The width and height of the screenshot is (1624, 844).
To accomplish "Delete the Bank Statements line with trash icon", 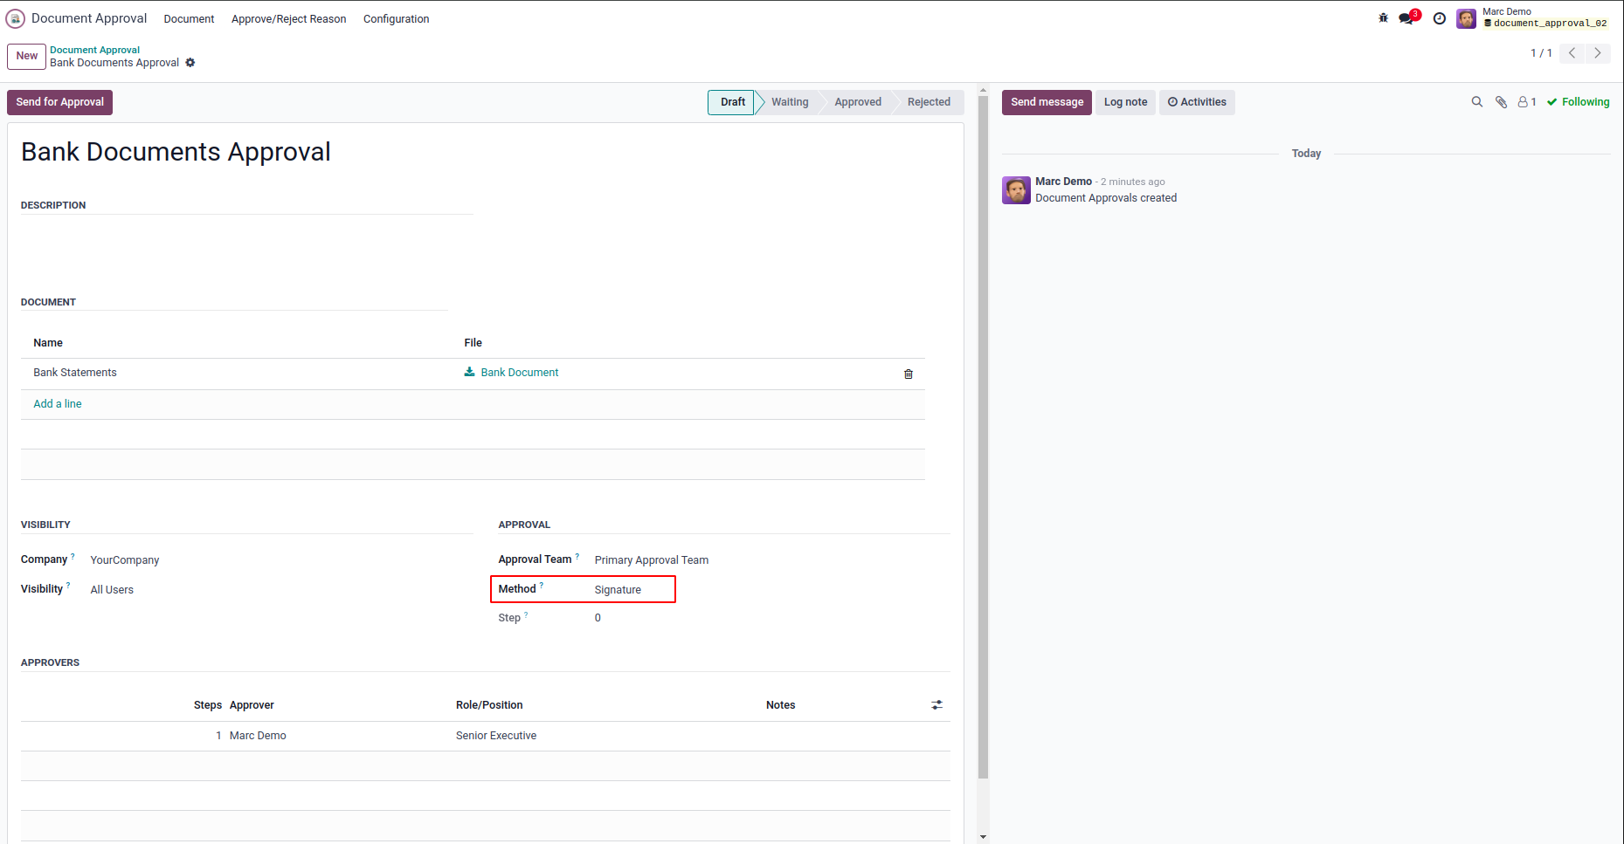I will tap(909, 374).
